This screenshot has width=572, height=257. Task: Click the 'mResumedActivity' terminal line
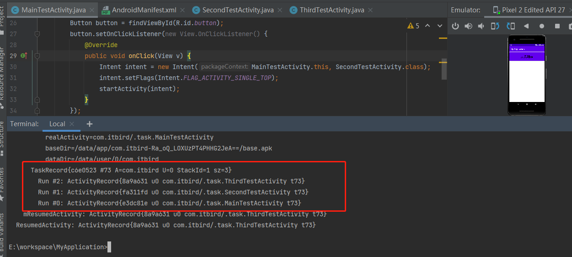175,214
